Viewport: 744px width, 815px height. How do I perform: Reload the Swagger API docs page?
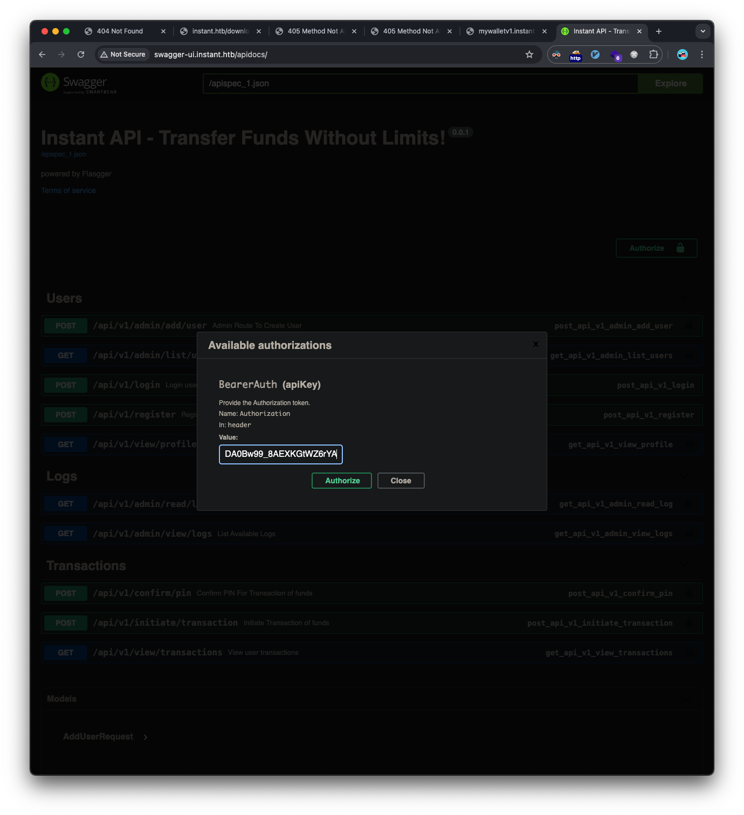click(81, 54)
